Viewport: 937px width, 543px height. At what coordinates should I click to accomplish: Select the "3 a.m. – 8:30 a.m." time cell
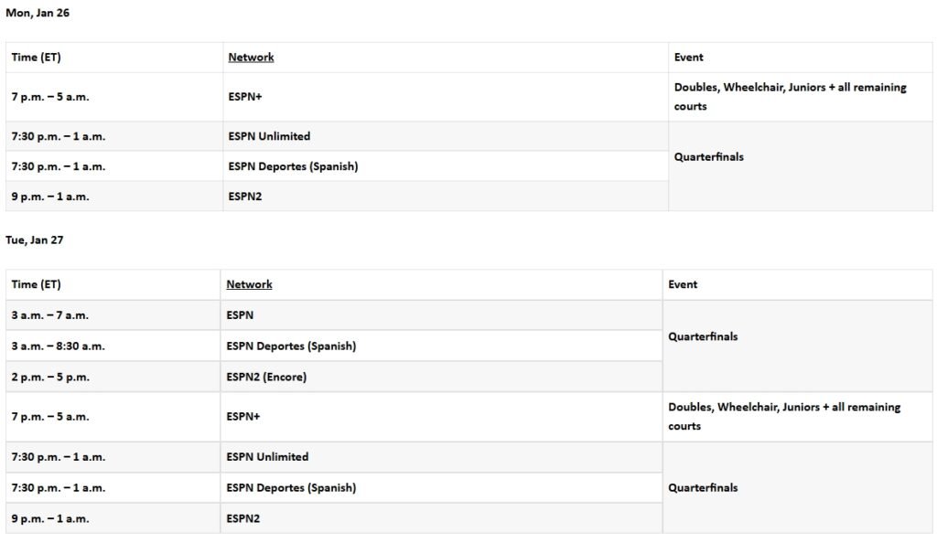(58, 346)
